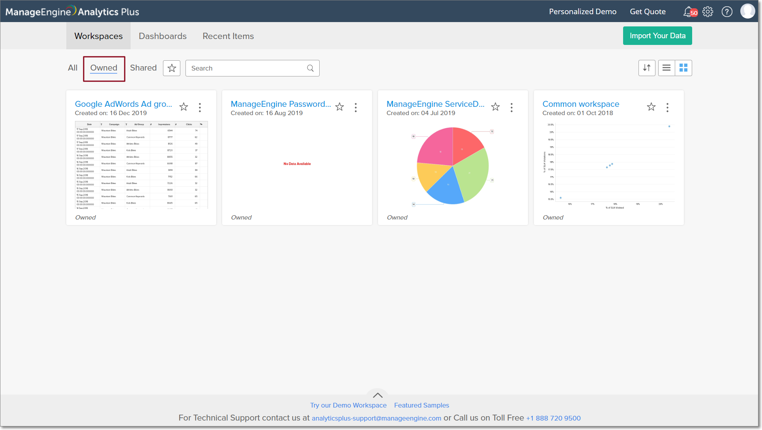
Task: Toggle the favorites filter star
Action: [x=172, y=68]
